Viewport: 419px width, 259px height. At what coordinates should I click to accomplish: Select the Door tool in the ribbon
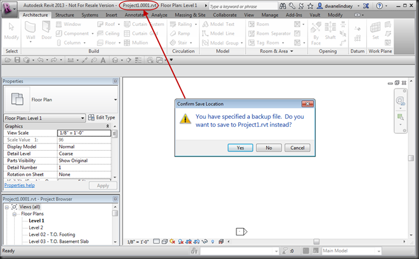(46, 31)
